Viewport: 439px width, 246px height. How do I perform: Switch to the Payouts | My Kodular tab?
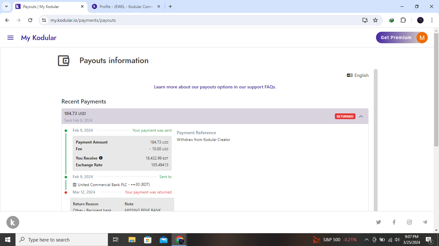pyautogui.click(x=50, y=6)
